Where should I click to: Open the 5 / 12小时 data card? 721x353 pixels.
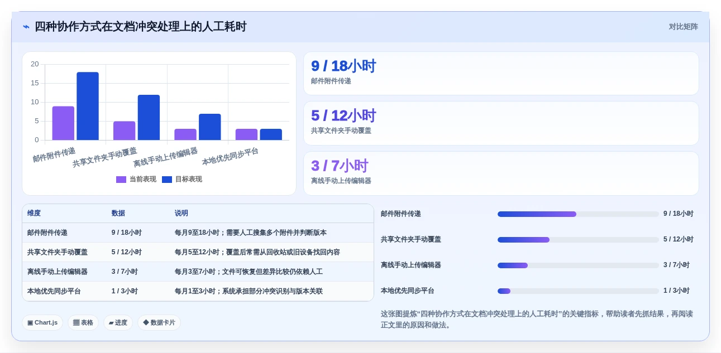pos(501,123)
